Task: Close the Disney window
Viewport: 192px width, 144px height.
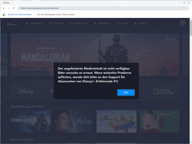Action: point(189,3)
